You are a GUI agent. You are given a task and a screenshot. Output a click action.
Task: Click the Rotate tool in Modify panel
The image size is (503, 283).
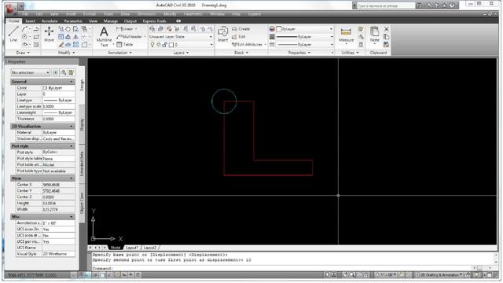pyautogui.click(x=68, y=29)
